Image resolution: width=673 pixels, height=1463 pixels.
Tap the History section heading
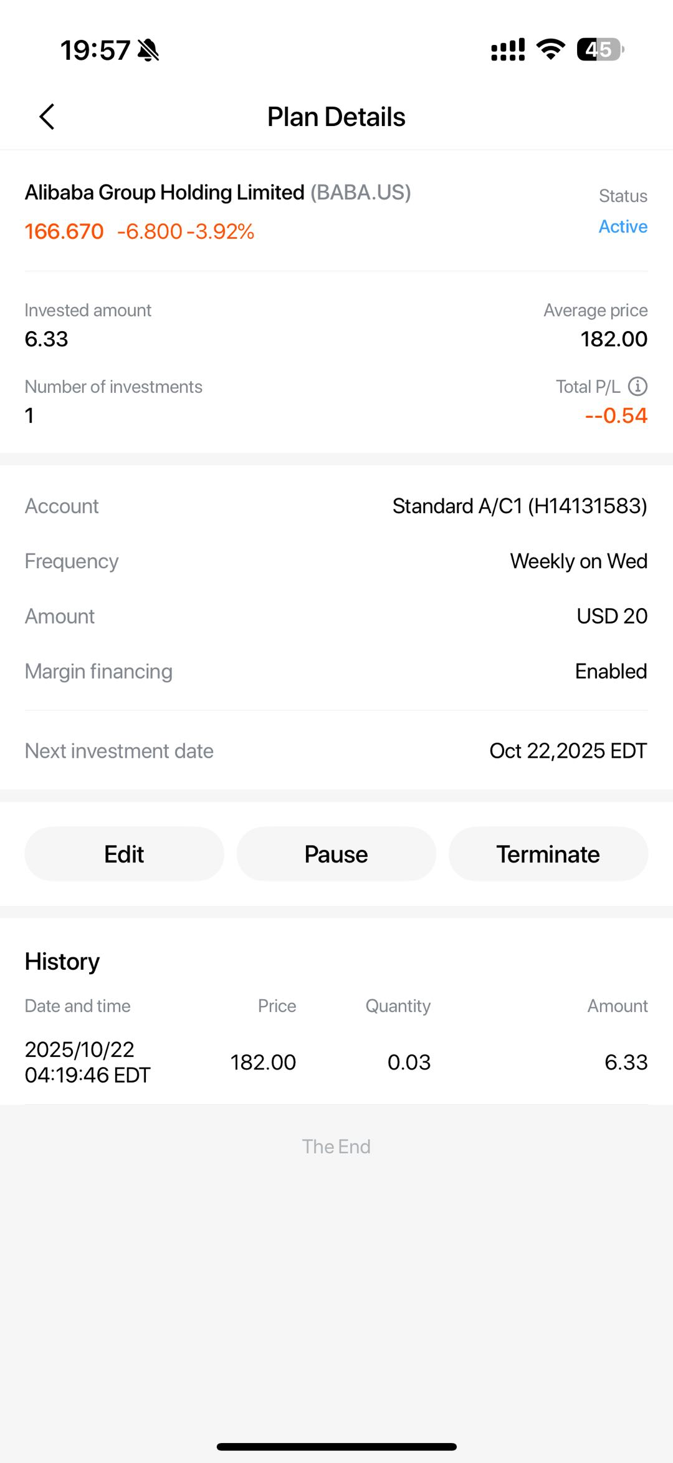[62, 962]
